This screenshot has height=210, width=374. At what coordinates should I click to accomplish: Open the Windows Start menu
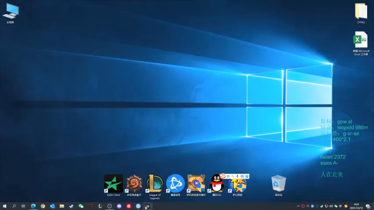(x=5, y=206)
